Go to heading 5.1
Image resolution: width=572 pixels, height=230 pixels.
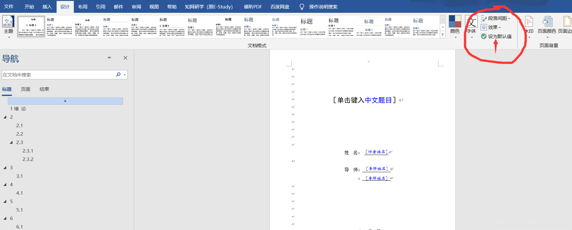coord(20,210)
